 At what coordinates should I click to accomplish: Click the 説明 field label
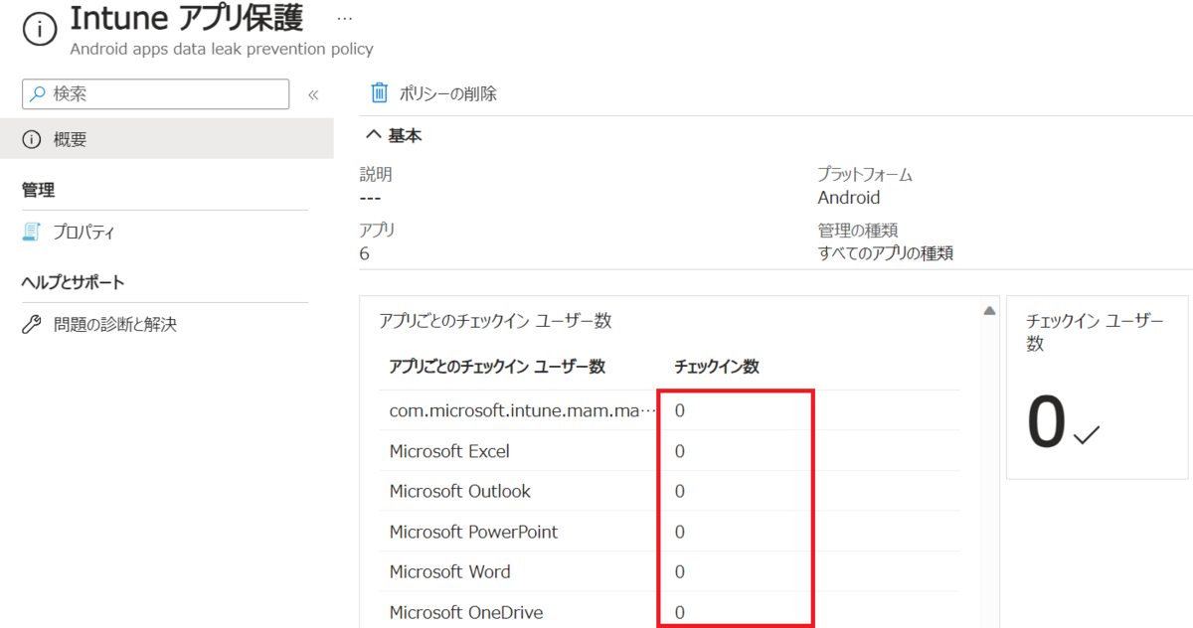pyautogui.click(x=376, y=175)
